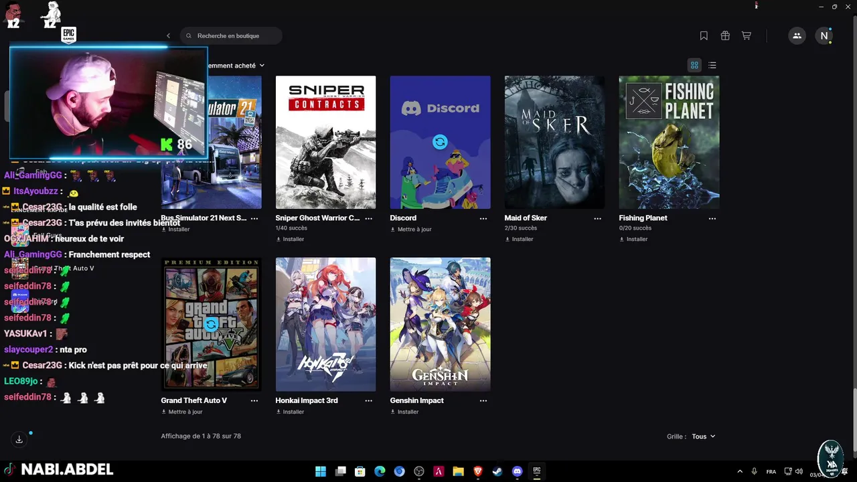Install Fishing Planet
The height and width of the screenshot is (482, 857).
tap(633, 239)
